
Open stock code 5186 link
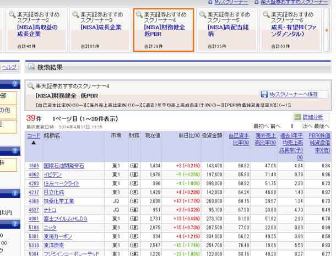point(34,227)
